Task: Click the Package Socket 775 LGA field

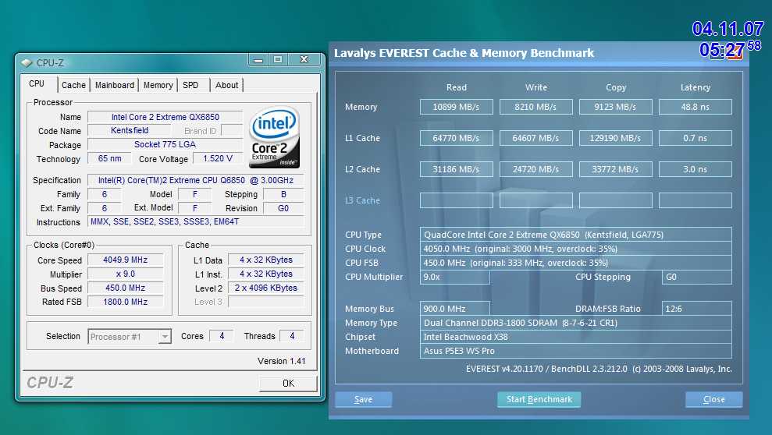Action: click(x=165, y=144)
